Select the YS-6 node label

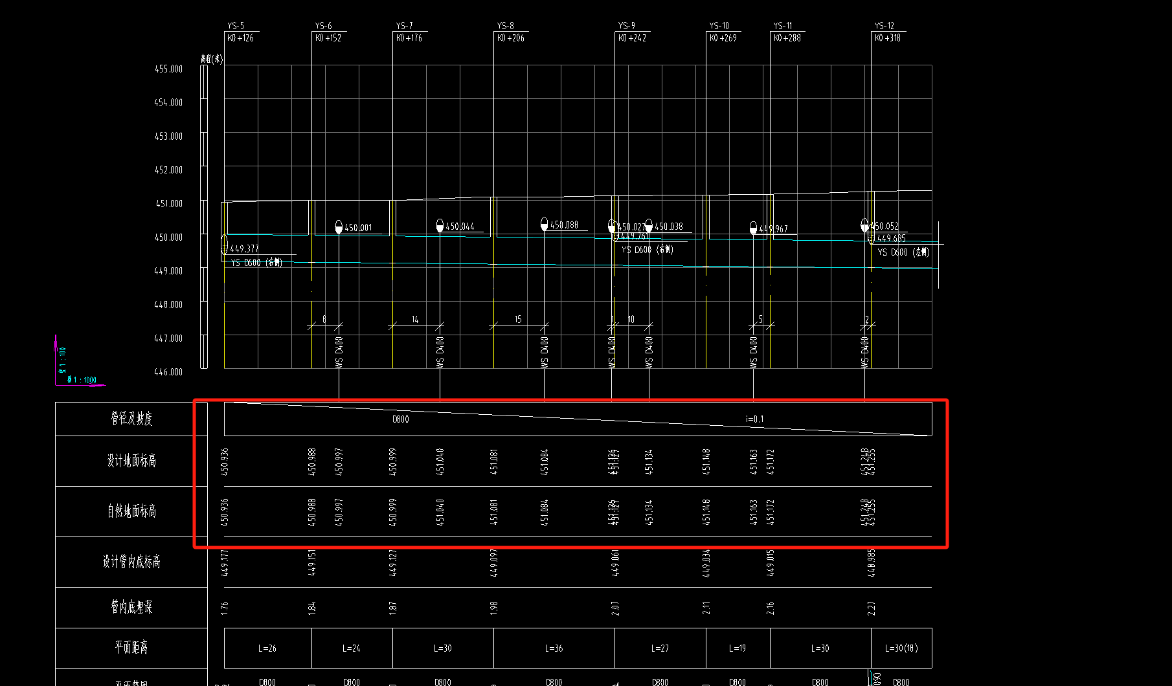click(x=323, y=26)
